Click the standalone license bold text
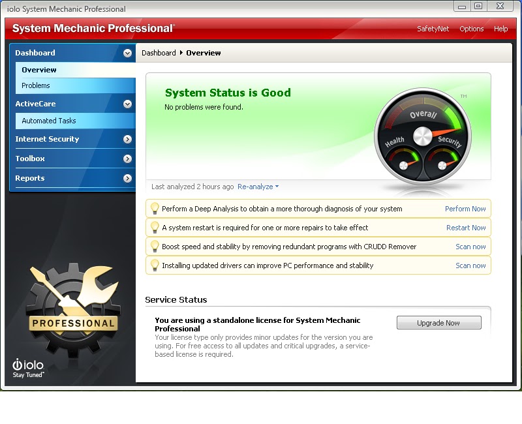The width and height of the screenshot is (522, 424). 257,324
